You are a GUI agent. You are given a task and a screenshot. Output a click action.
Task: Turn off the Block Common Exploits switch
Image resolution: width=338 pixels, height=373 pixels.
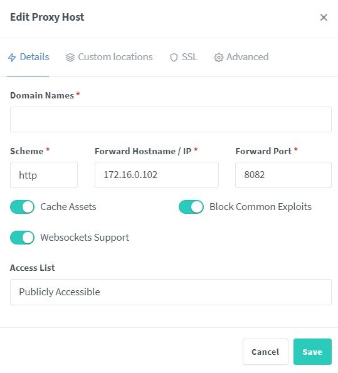191,207
